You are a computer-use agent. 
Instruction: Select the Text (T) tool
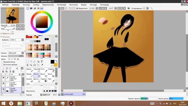(x=42, y=62)
